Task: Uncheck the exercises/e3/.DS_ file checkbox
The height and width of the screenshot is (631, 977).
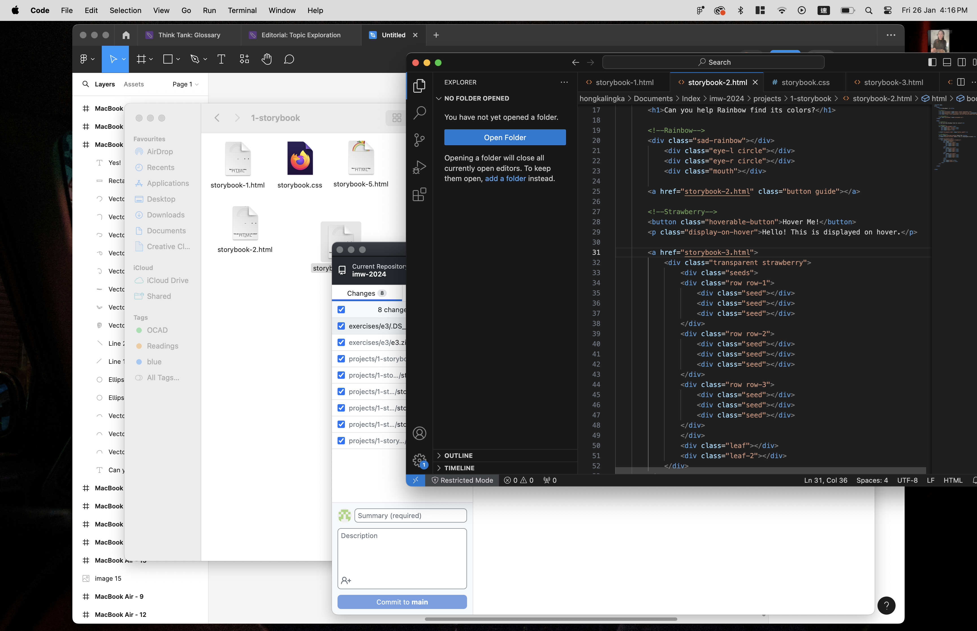Action: coord(341,326)
